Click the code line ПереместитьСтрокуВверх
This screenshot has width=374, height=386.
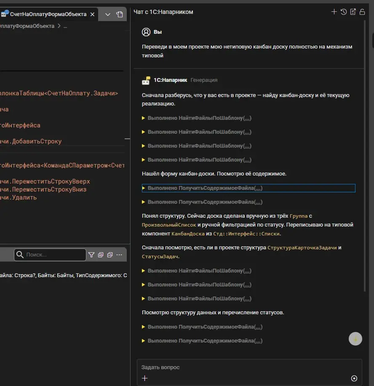45,181
